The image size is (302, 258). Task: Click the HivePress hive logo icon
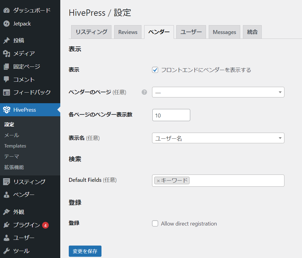click(7, 110)
